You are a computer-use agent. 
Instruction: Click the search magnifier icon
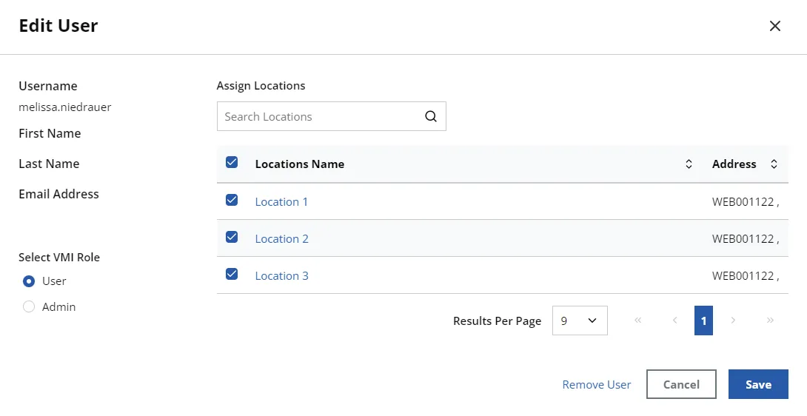pyautogui.click(x=431, y=116)
